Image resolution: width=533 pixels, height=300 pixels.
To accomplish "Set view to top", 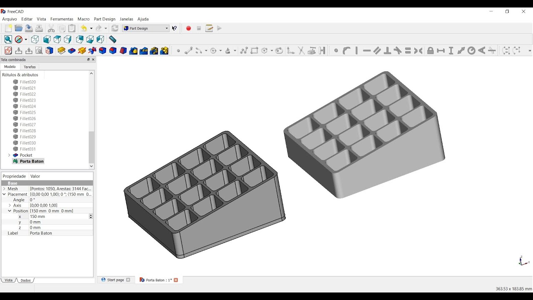I will click(x=57, y=40).
